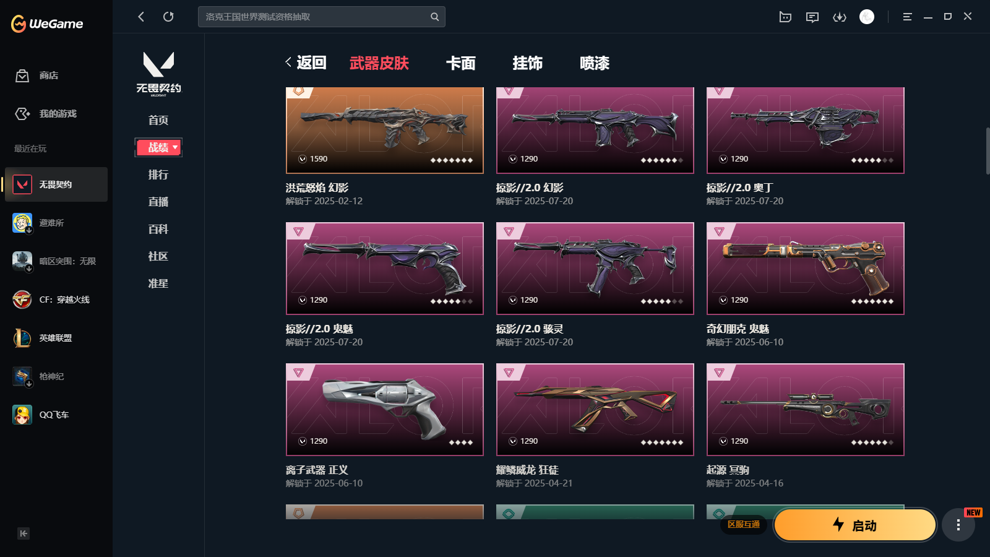Screen dimensions: 990x557
Task: Click the 返回 back link
Action: [306, 63]
